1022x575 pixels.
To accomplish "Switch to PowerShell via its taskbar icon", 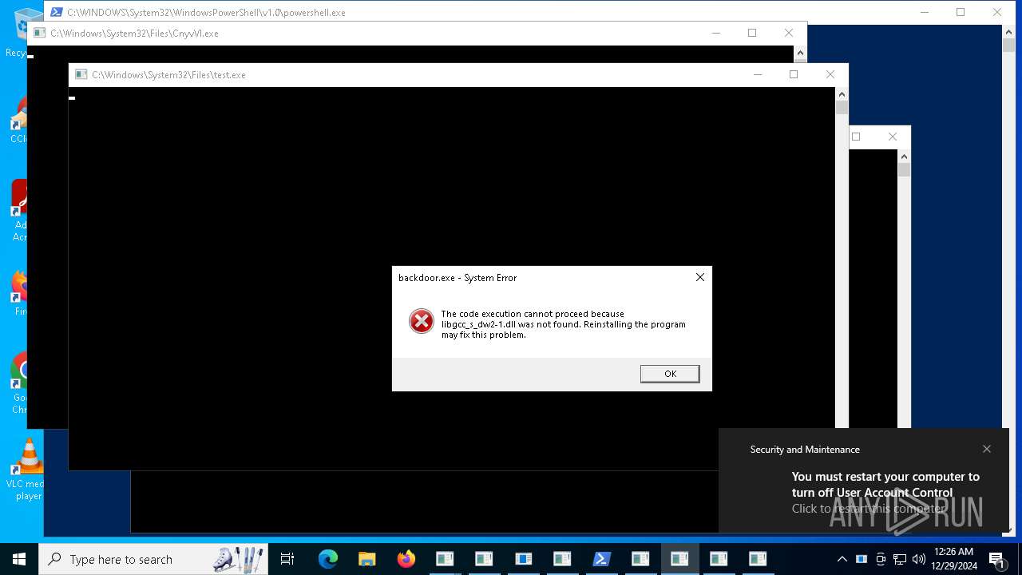I will point(601,559).
